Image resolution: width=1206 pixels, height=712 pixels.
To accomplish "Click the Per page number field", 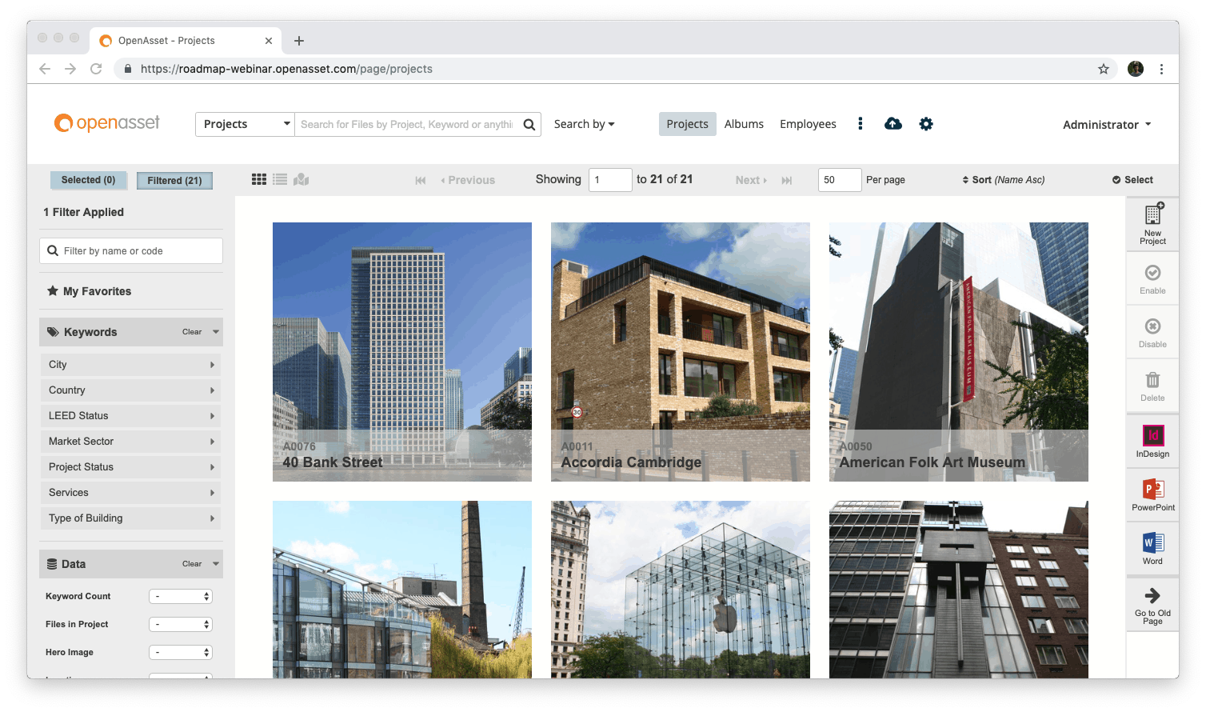I will click(x=840, y=180).
